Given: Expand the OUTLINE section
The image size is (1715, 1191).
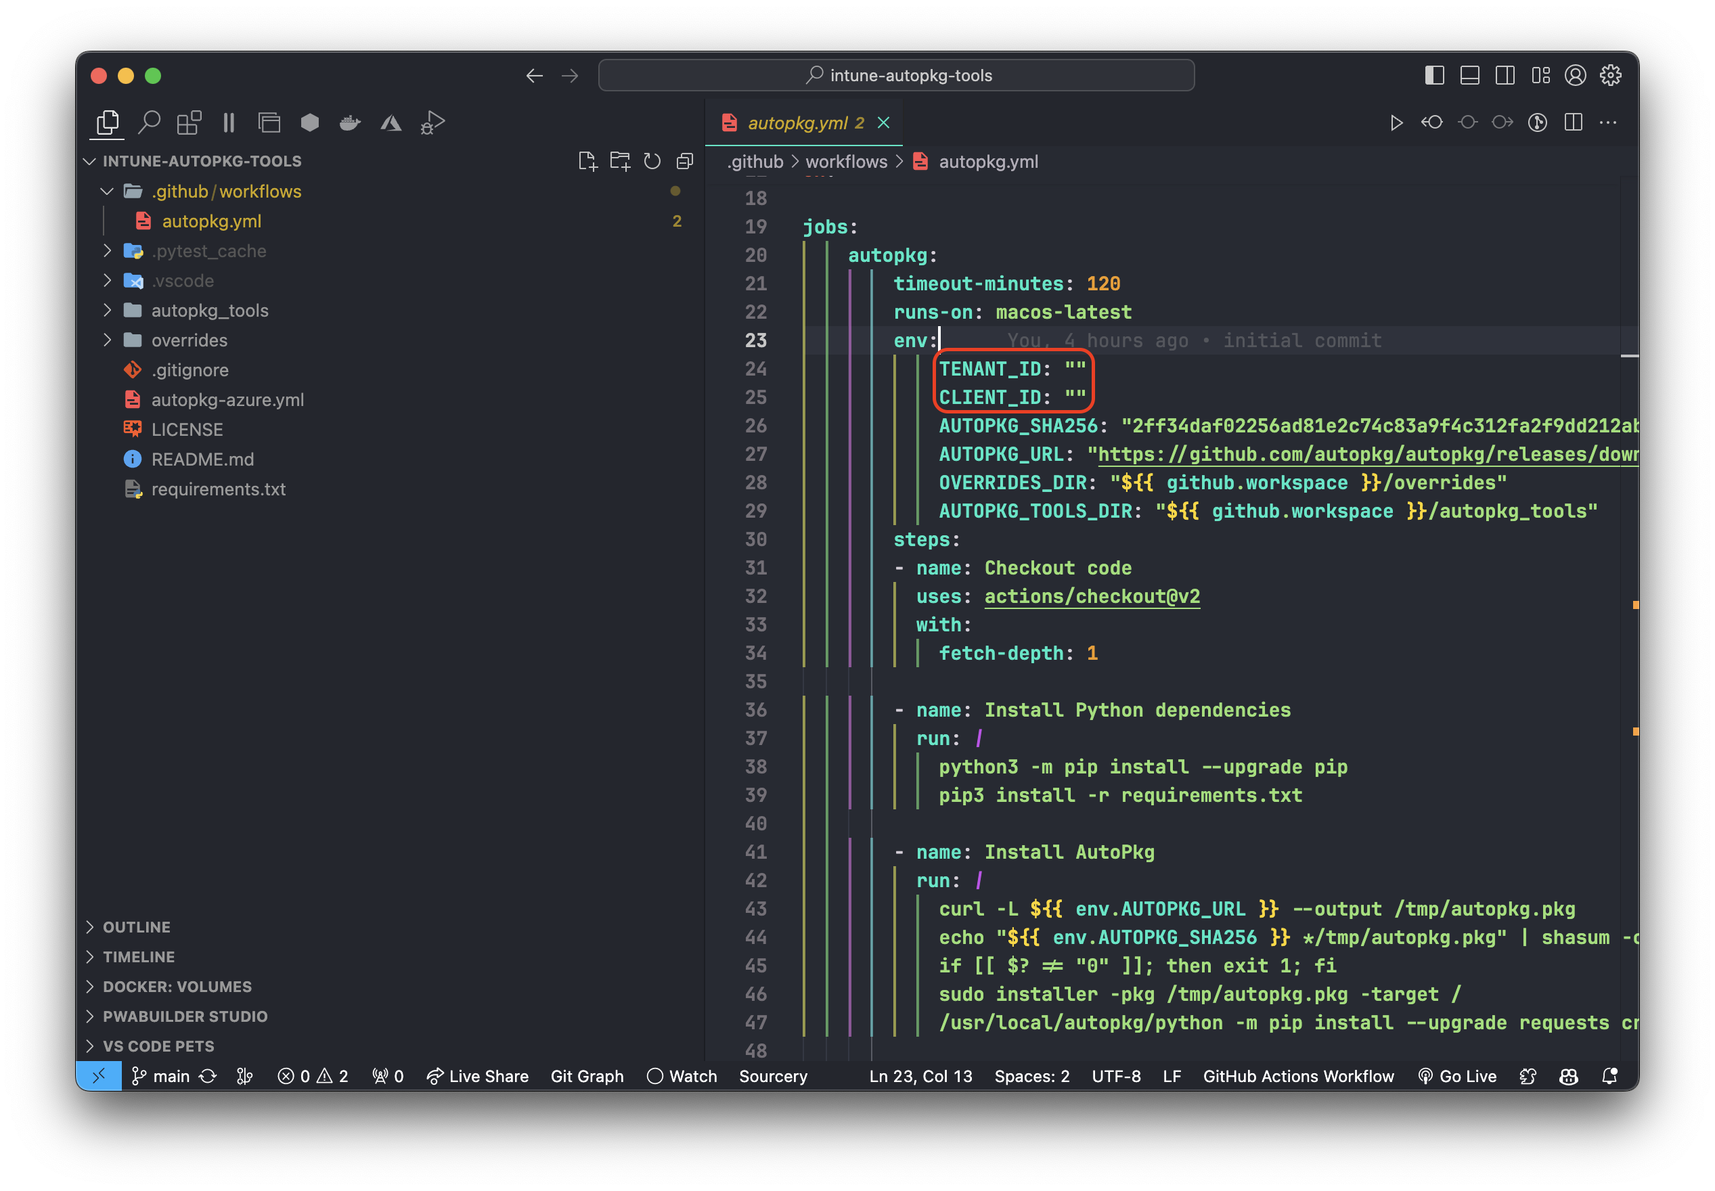Looking at the screenshot, I should [137, 927].
